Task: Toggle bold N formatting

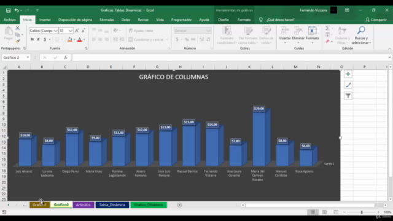Action: tap(32, 39)
